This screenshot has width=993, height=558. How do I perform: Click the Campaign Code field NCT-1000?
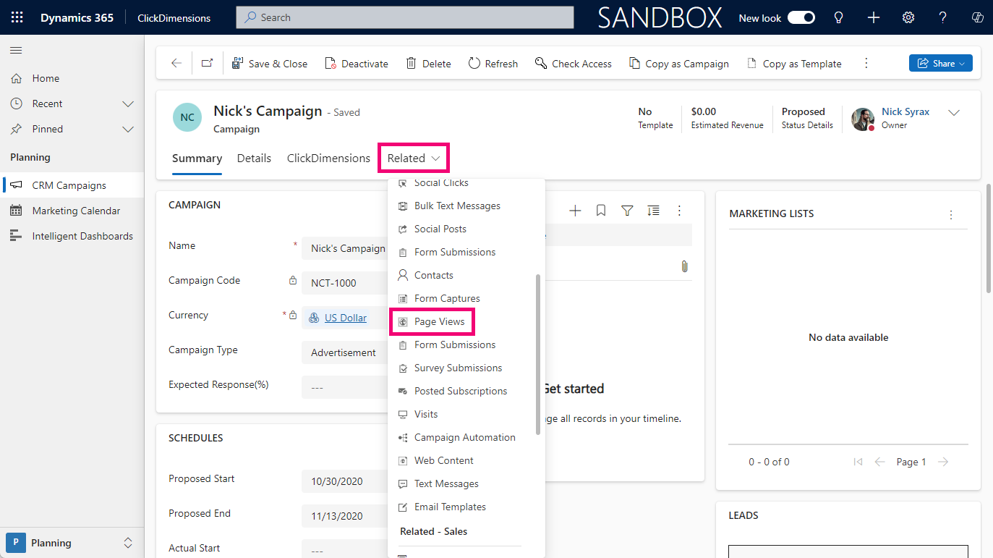pyautogui.click(x=345, y=283)
